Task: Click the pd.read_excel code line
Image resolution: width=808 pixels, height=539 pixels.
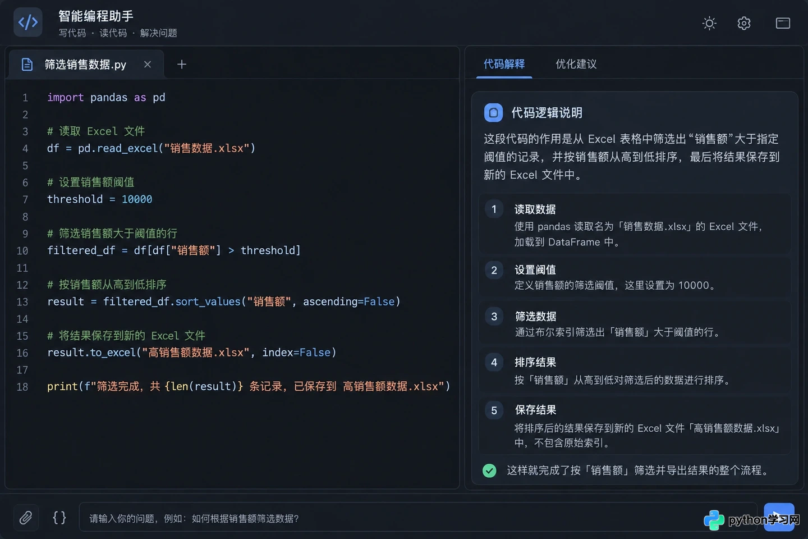Action: click(x=151, y=148)
